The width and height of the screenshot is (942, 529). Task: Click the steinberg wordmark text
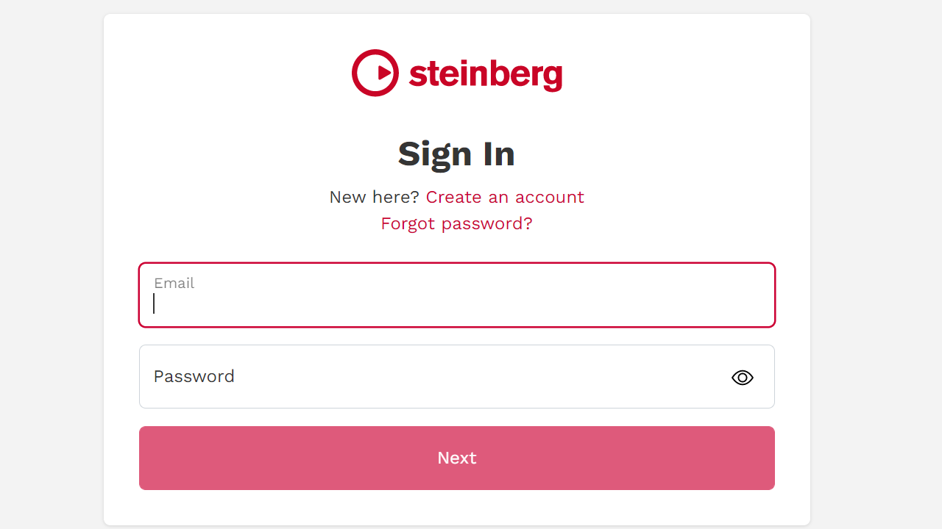coord(485,73)
